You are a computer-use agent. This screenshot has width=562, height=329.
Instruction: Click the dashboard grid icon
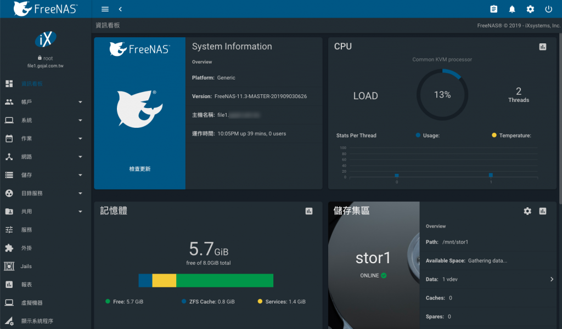point(9,84)
